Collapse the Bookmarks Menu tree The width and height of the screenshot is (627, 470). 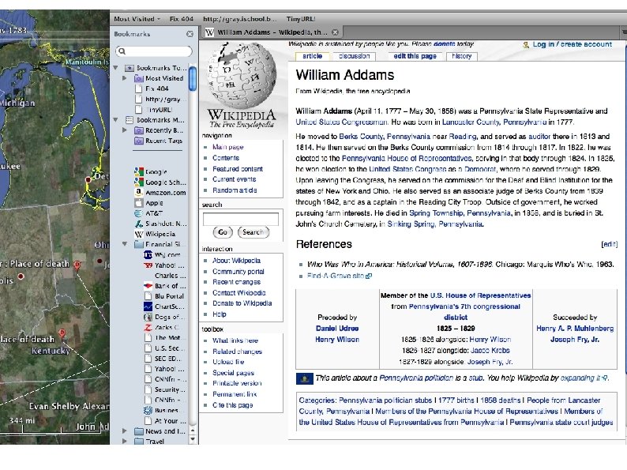[x=115, y=119]
